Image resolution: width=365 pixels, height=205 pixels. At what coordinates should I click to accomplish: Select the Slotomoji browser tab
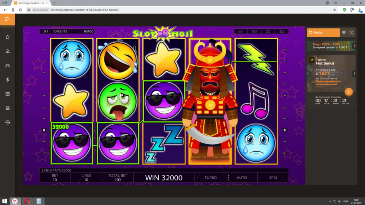[x=29, y=3]
